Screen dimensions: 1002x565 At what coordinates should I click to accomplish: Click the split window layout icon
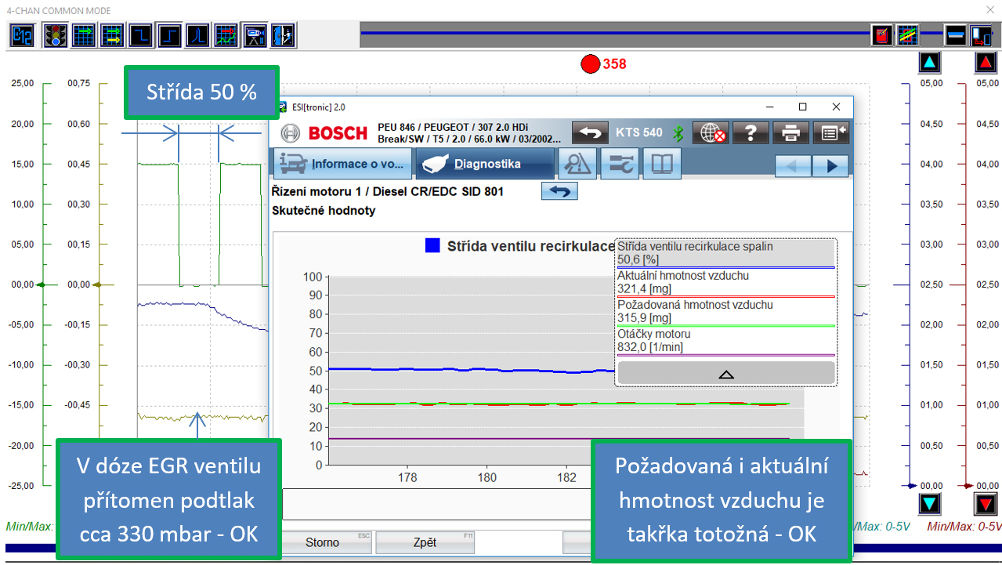(981, 35)
